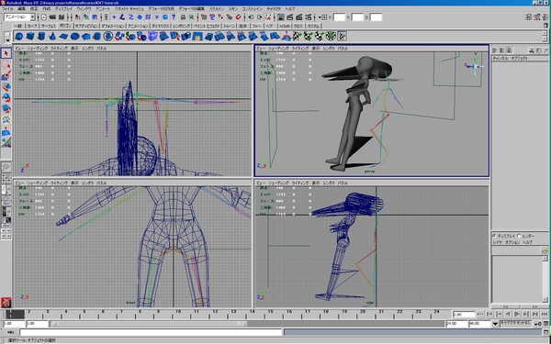The width and height of the screenshot is (551, 344).
Task: Click the play forward button
Action: pyautogui.click(x=517, y=314)
